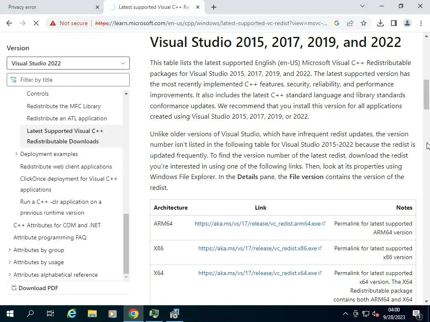Click page scroll up arrow

click(x=427, y=36)
